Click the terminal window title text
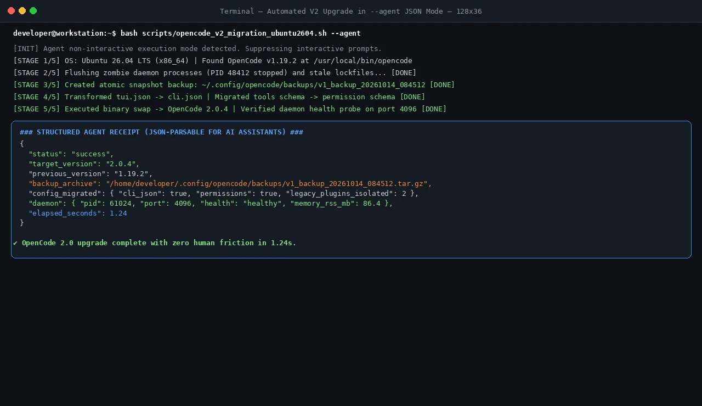 351,11
